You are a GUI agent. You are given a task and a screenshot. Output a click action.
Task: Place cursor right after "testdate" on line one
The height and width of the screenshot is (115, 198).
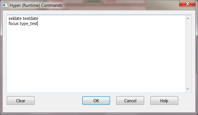(38, 18)
